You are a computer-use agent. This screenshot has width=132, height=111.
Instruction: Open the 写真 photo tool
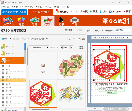35,21
